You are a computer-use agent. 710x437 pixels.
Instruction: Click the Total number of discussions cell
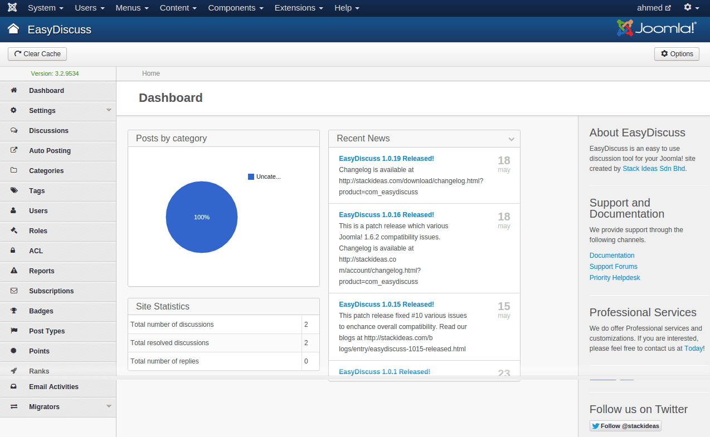coord(215,325)
